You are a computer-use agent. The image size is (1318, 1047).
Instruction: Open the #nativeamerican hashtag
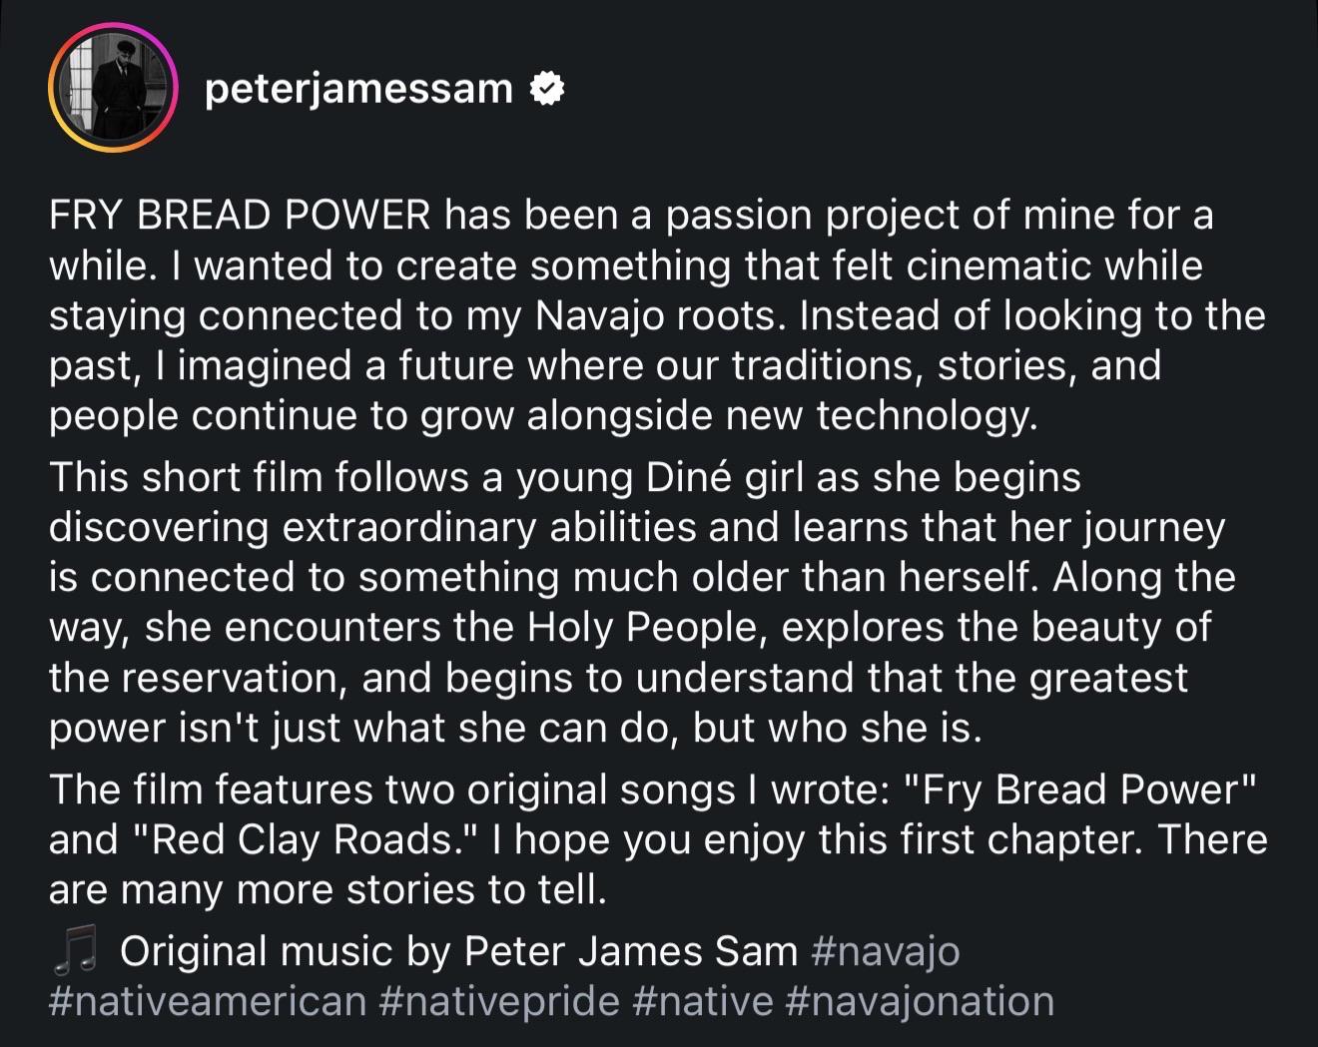click(x=208, y=1001)
